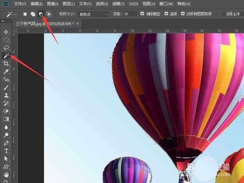Image resolution: width=244 pixels, height=183 pixels.
Task: Toggle the 消除锯齿 anti-alias checkbox
Action: 142,14
